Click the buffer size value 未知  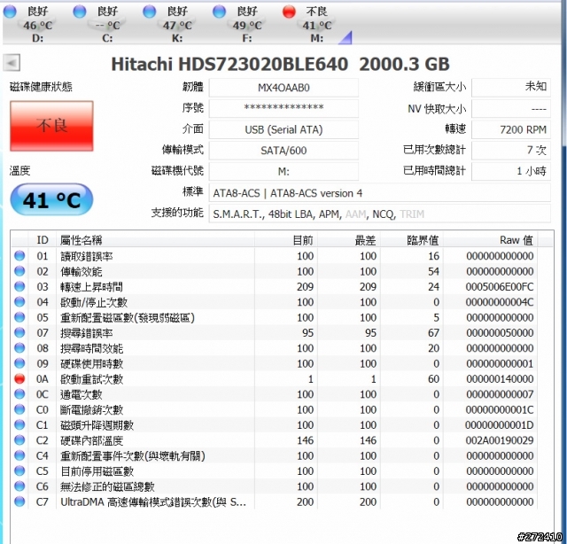511,88
